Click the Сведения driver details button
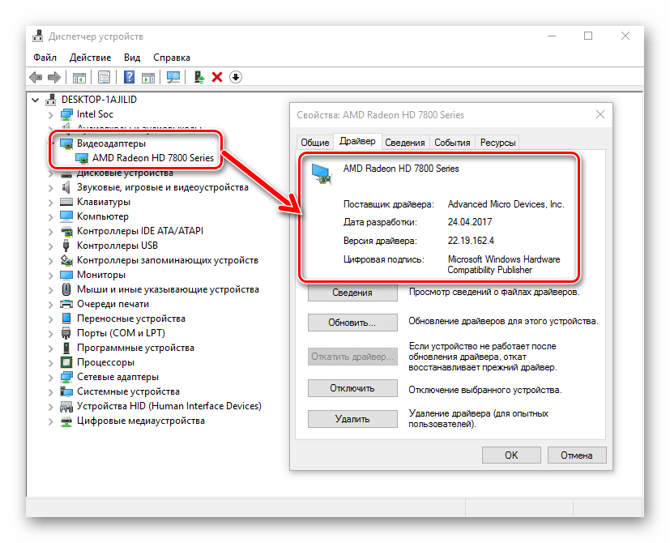670x543 pixels. pyautogui.click(x=352, y=293)
